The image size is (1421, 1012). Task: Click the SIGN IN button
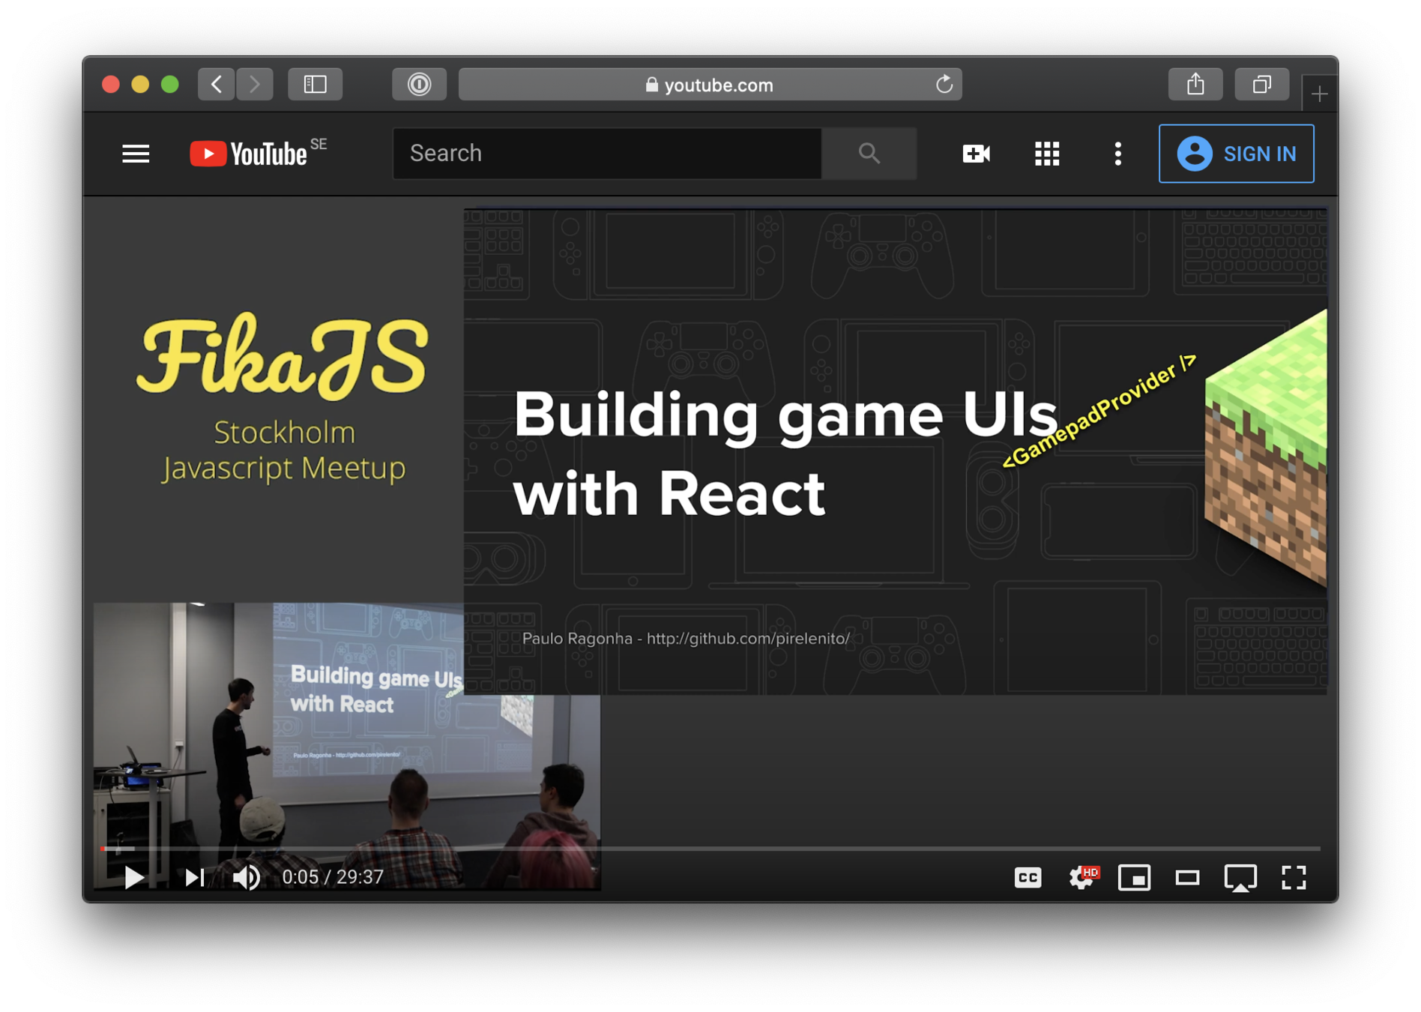(1237, 154)
